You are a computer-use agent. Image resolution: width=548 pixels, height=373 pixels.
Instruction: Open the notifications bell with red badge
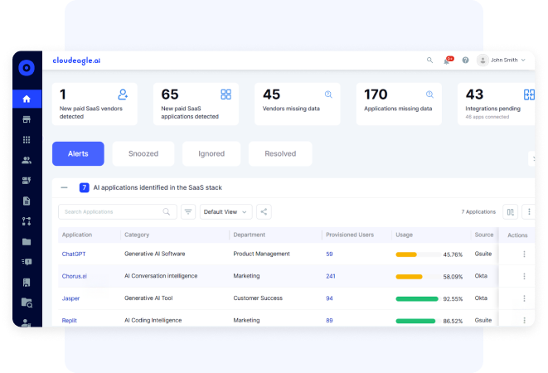[x=448, y=61]
